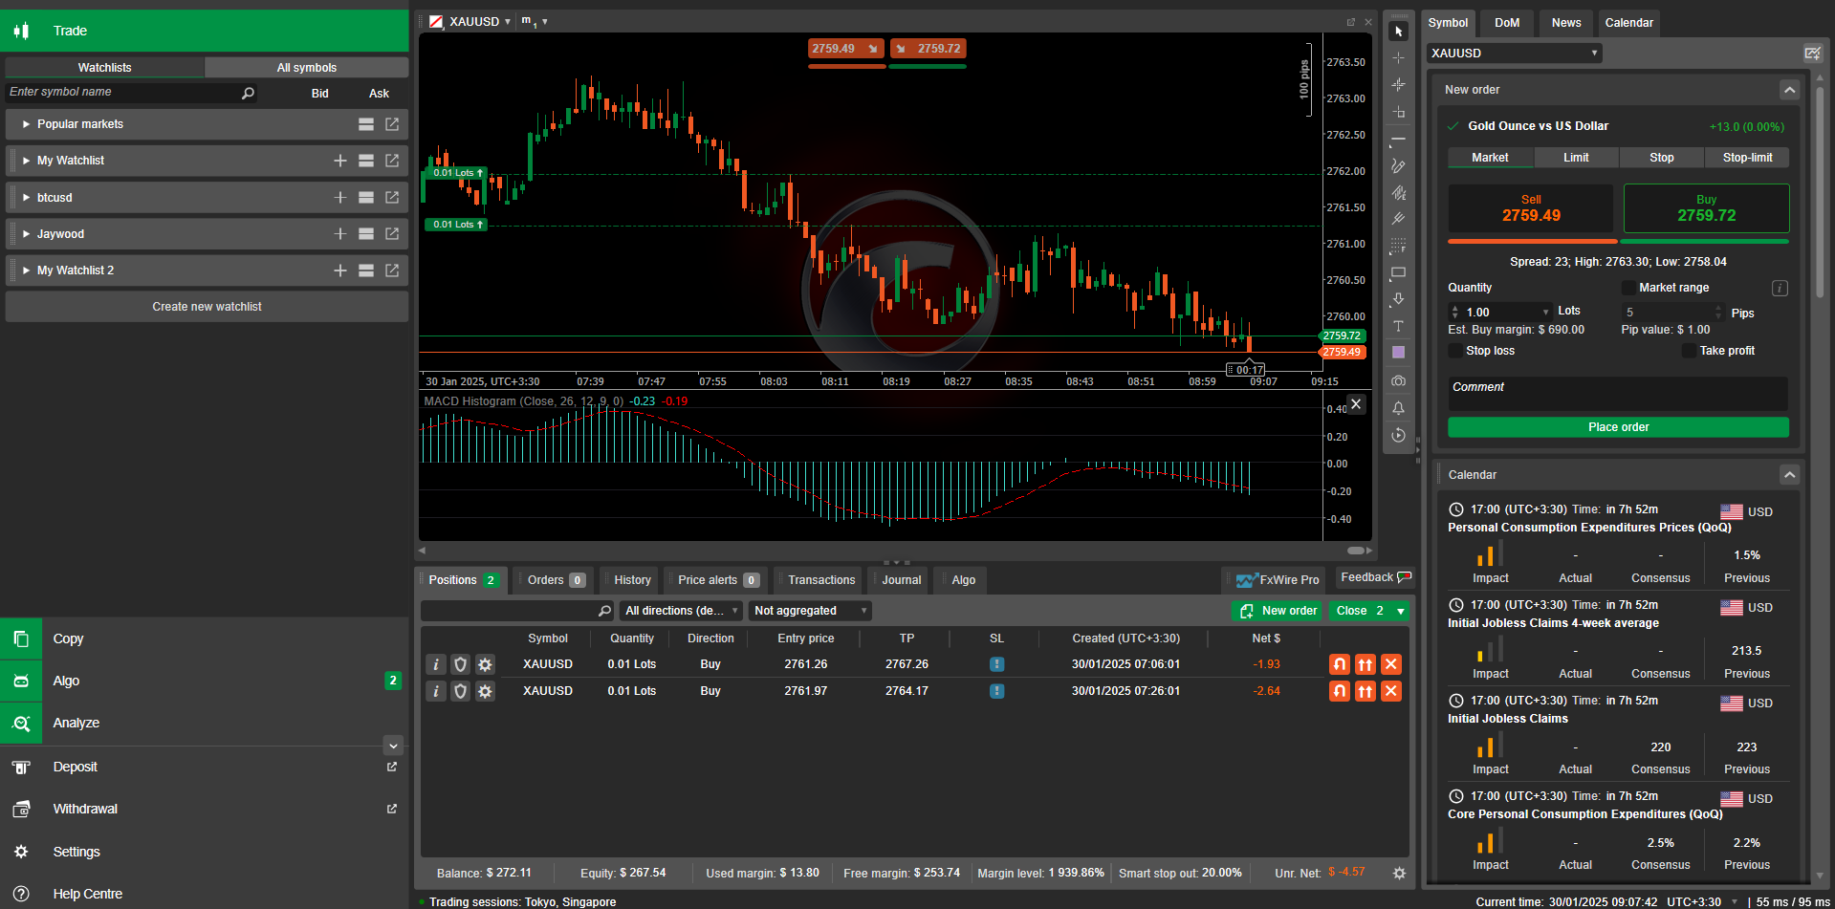Reverse the position with entry 2761.26

[1340, 664]
